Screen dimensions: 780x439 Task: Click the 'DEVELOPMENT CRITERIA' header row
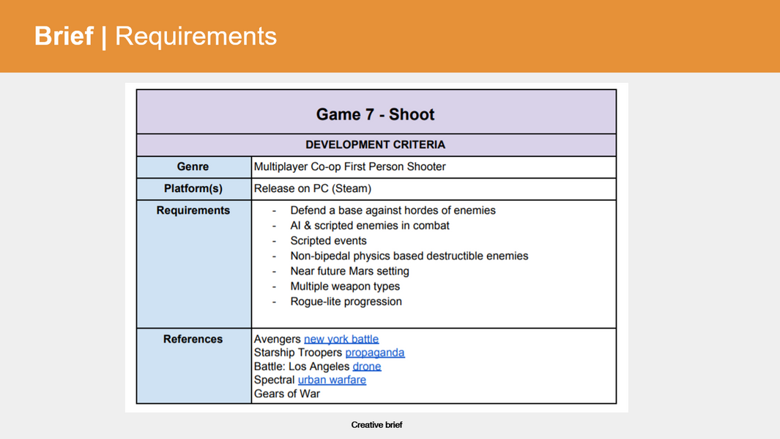pyautogui.click(x=376, y=145)
